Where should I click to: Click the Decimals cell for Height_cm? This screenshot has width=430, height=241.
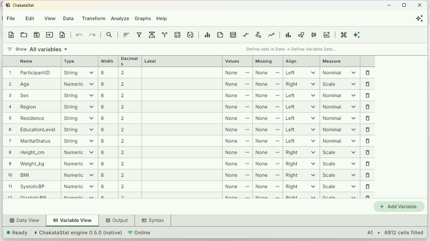[x=130, y=152]
